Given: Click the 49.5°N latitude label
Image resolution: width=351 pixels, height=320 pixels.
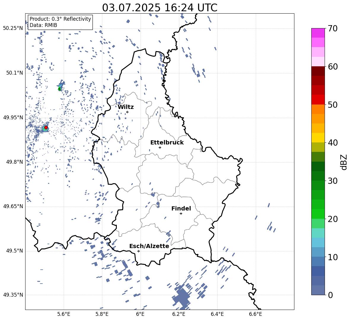Looking at the screenshot, I should 14,251.
